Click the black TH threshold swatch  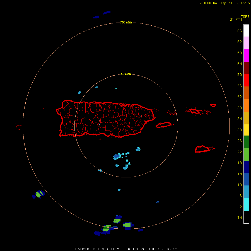246,217
